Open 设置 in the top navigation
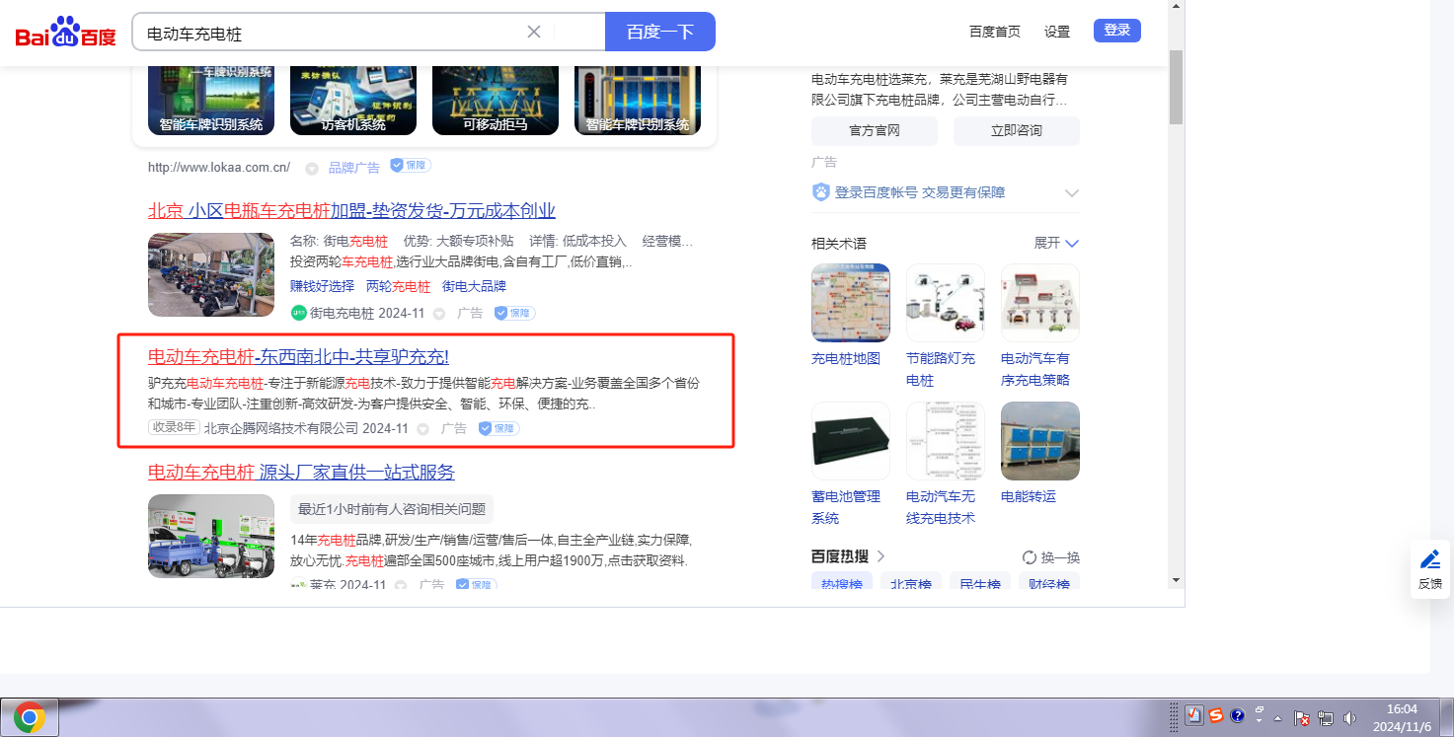This screenshot has height=737, width=1454. [1057, 32]
